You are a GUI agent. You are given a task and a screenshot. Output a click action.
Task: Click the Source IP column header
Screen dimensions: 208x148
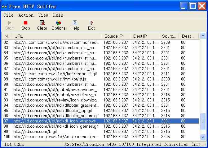click(x=115, y=36)
